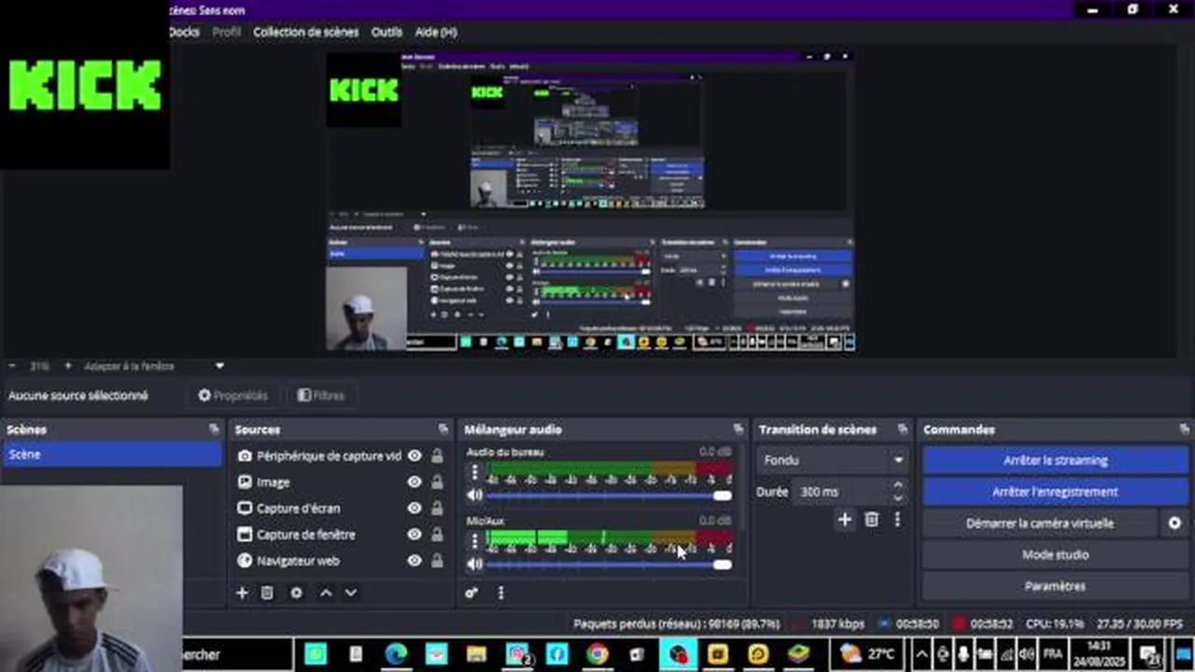Open virtual camera settings gear
Image resolution: width=1195 pixels, height=672 pixels.
point(1174,524)
